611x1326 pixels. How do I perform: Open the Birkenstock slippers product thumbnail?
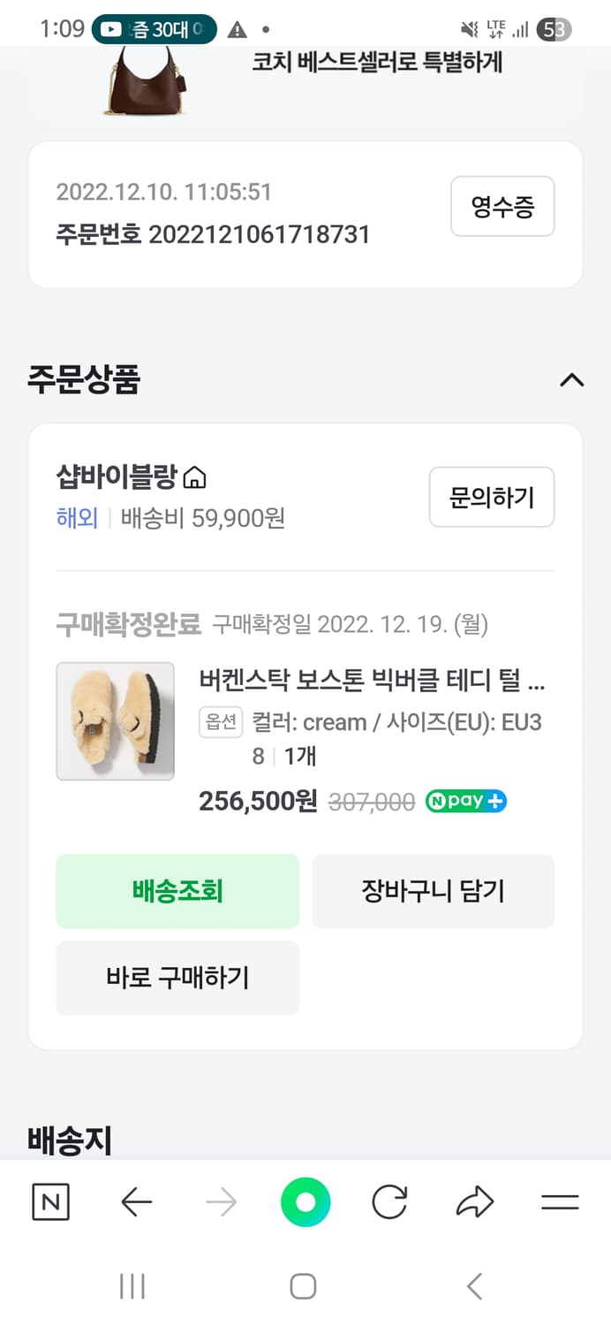click(116, 721)
